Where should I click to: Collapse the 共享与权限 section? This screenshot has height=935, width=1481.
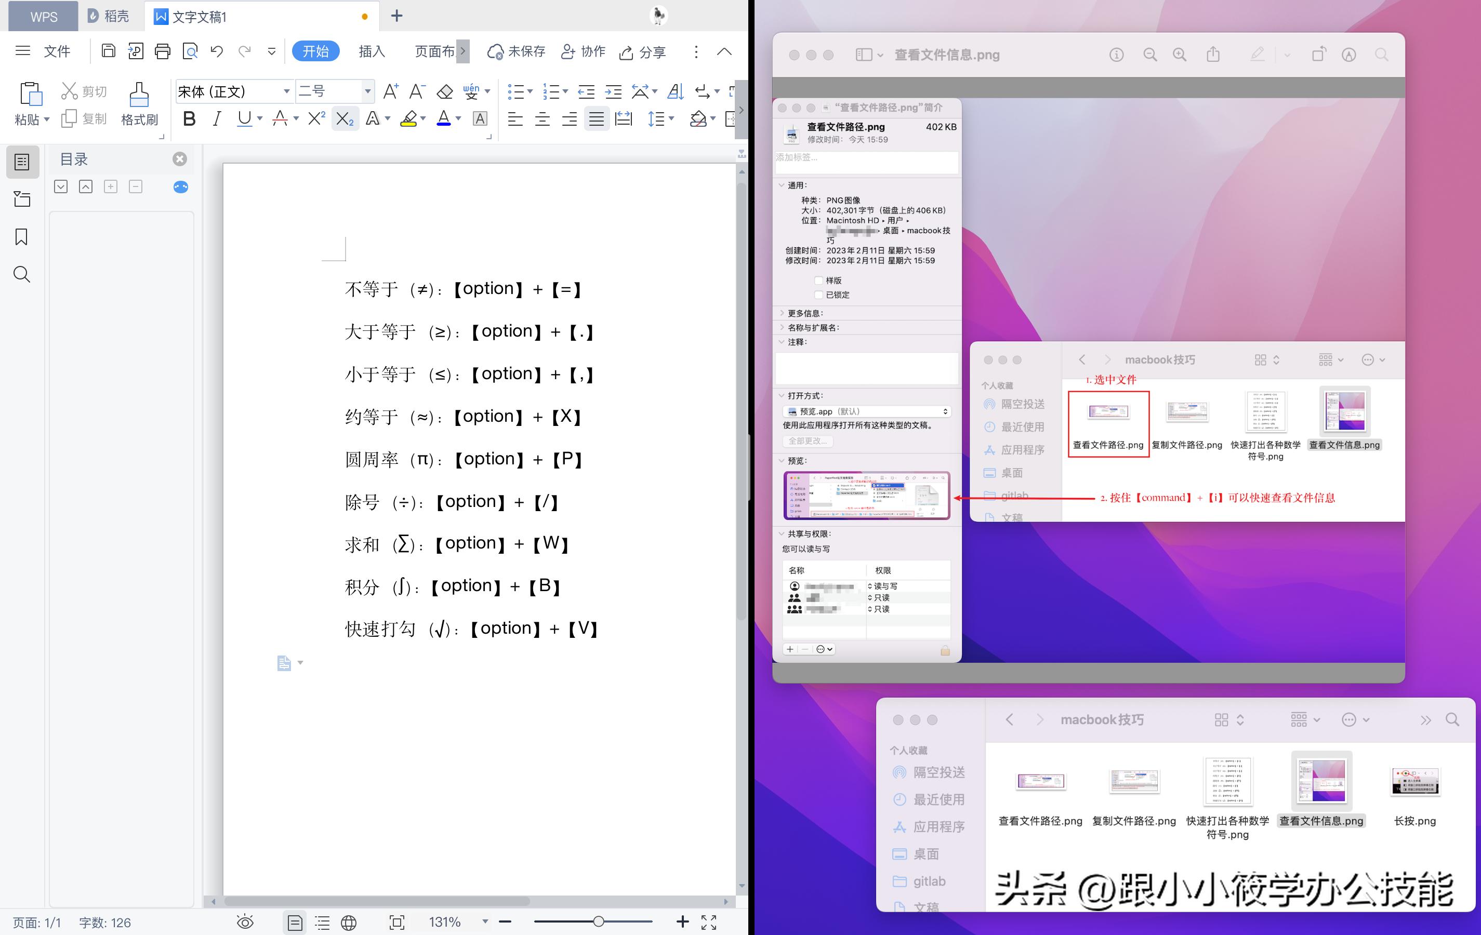tap(782, 533)
